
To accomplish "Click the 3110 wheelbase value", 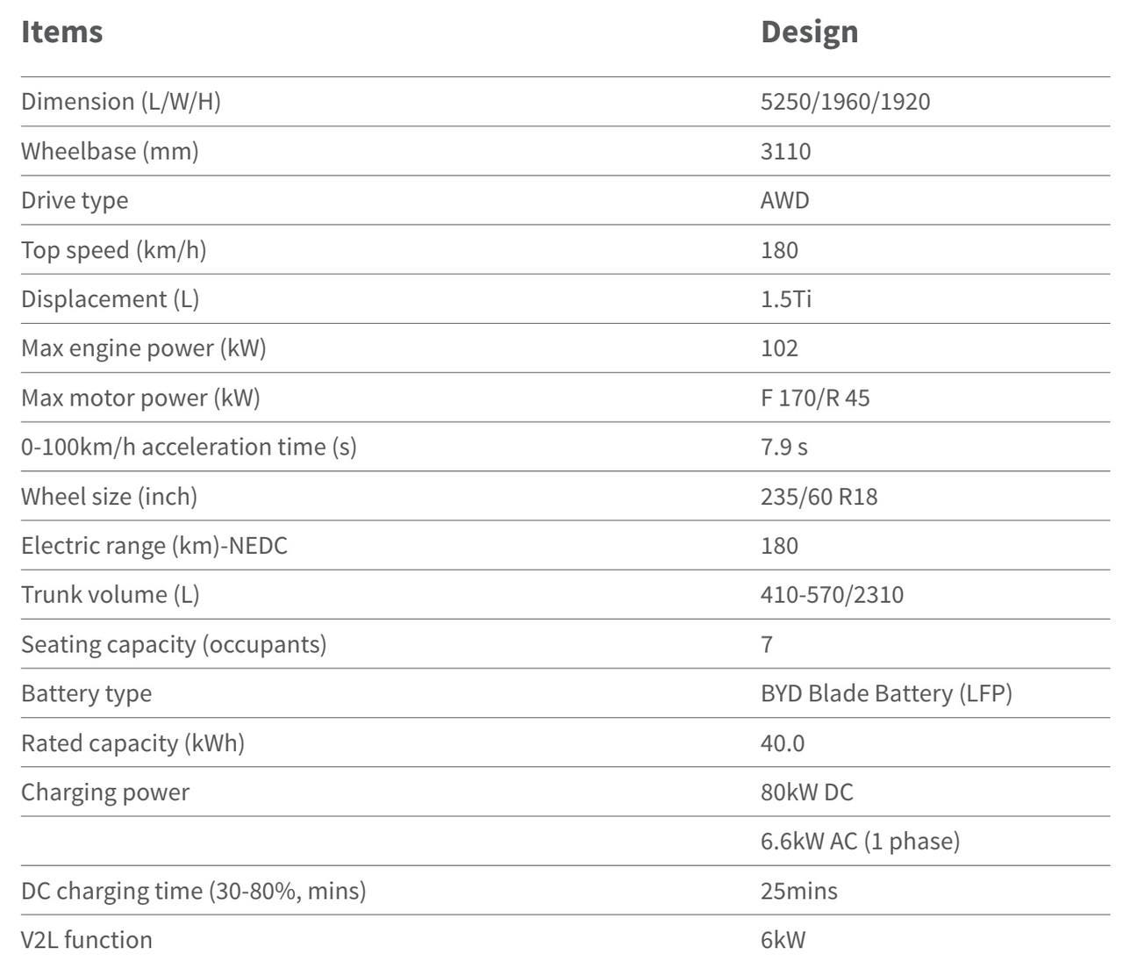I will (x=785, y=151).
